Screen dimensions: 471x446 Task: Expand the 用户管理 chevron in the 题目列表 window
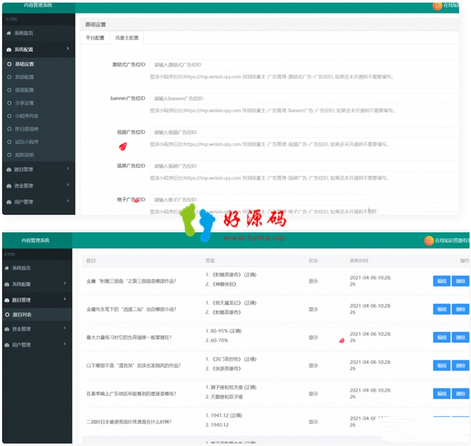tap(65, 344)
